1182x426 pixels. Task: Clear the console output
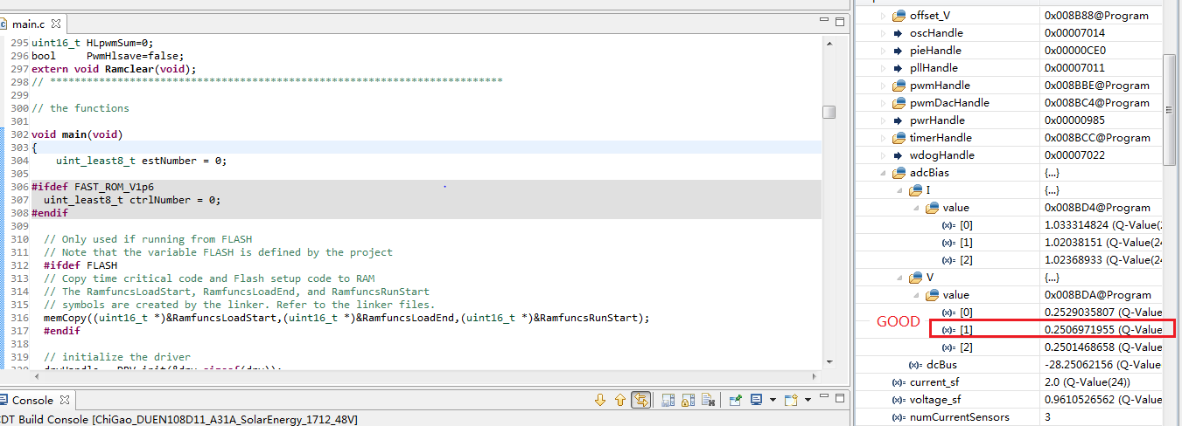coord(709,400)
